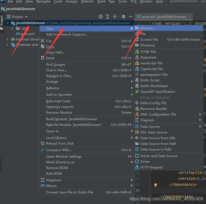The image size is (206, 204).
Task: Expand Mark Directory as submenu
Action: [x=86, y=162]
